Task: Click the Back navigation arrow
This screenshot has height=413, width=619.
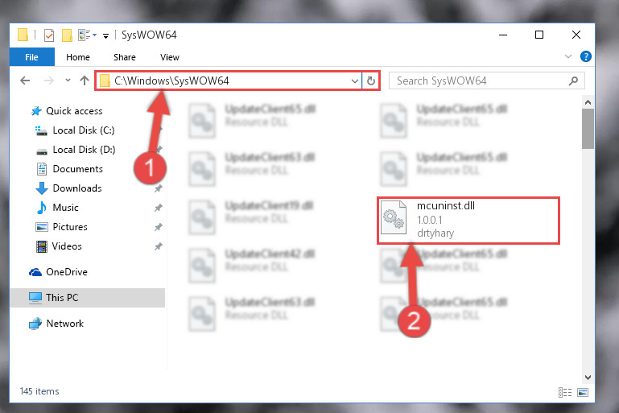Action: click(25, 81)
